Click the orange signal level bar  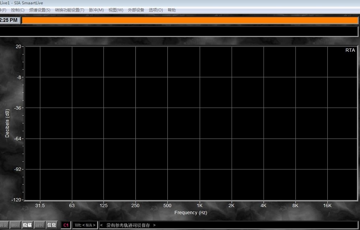coord(190,20)
